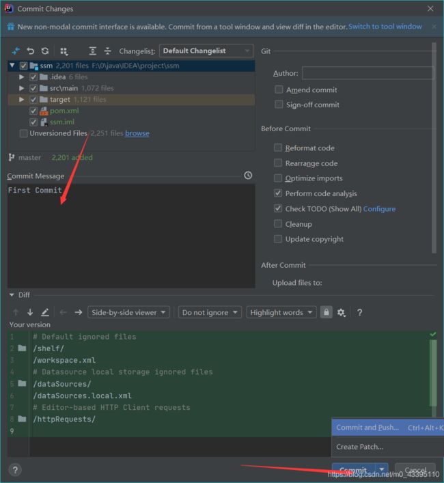
Task: Click Commit button dropdown arrow
Action: tap(382, 469)
